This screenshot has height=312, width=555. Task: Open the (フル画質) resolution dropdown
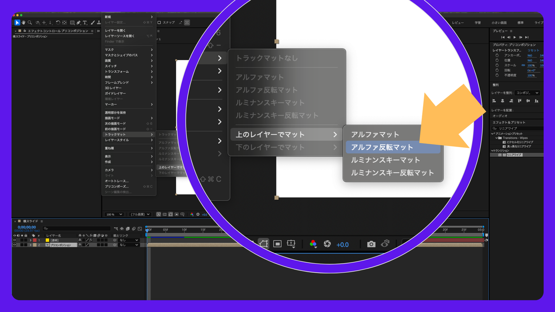click(x=140, y=214)
